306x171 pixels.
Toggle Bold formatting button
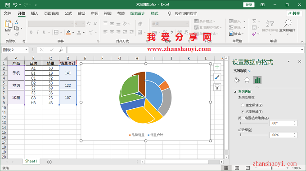click(x=31, y=32)
